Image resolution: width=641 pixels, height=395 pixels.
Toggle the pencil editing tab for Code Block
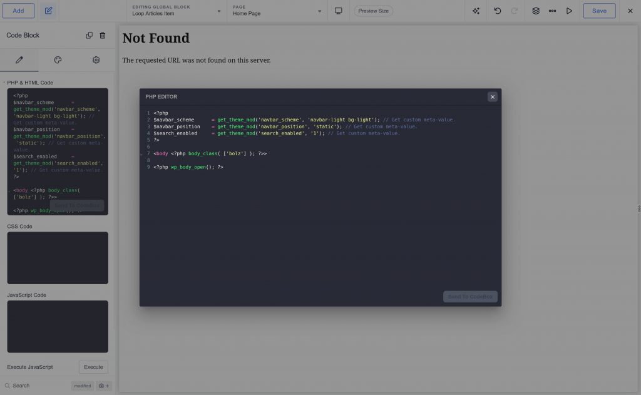tap(19, 59)
